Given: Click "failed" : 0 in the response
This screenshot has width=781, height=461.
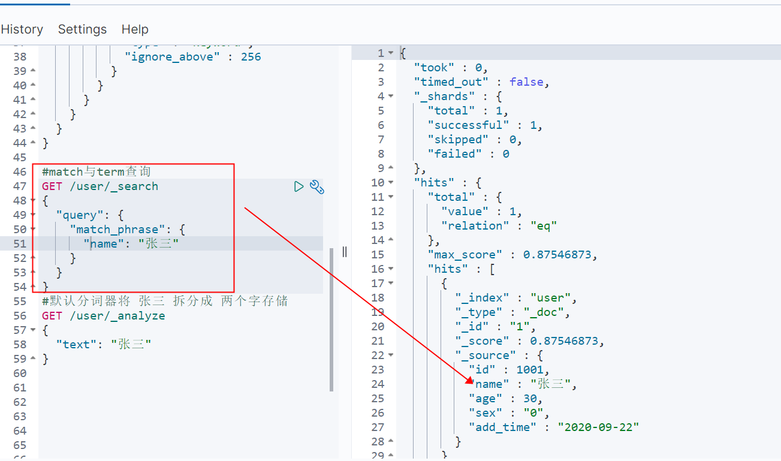Looking at the screenshot, I should click(x=468, y=154).
